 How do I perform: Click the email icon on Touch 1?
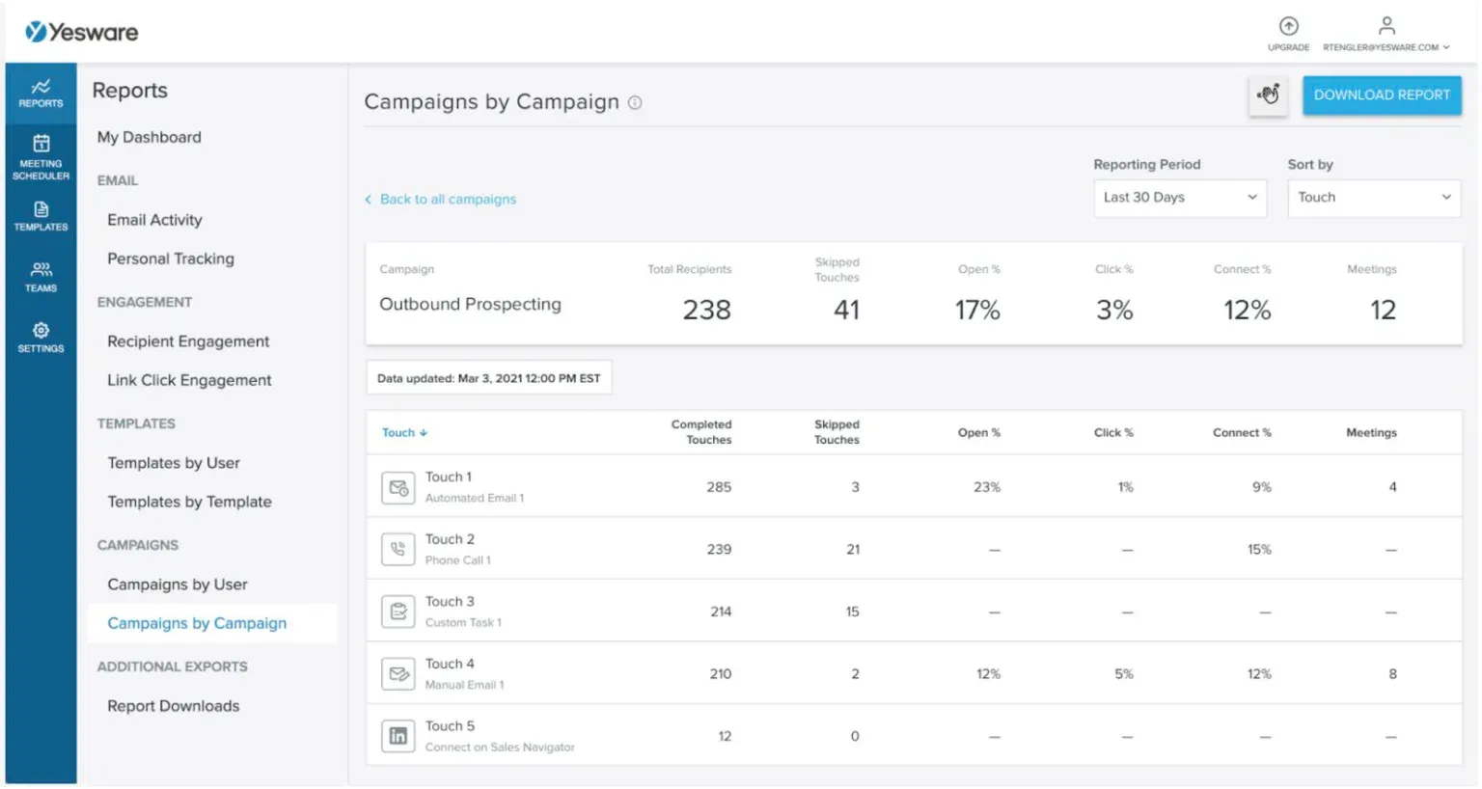click(x=398, y=487)
